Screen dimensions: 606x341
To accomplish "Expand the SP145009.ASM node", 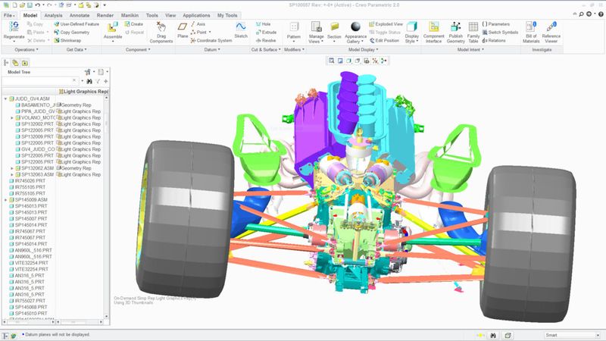I will (x=5, y=200).
